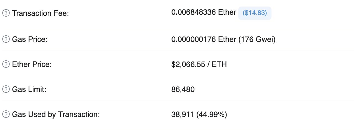Click the question mark next to Gas Price
This screenshot has width=354, height=130.
pyautogui.click(x=6, y=39)
